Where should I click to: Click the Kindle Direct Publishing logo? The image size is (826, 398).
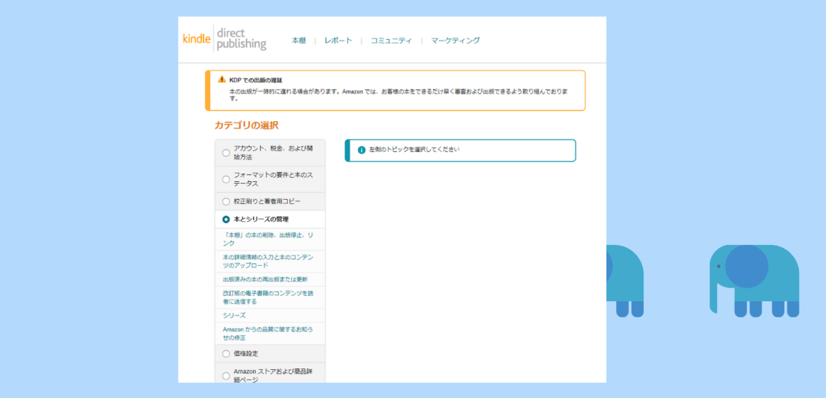point(224,39)
